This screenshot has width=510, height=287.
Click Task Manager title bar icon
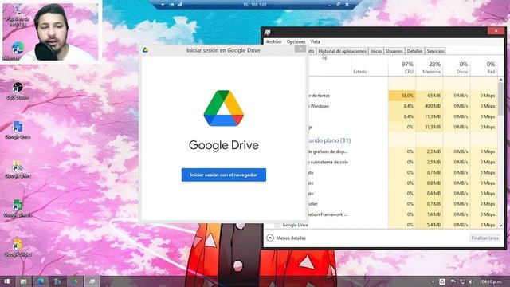coord(268,32)
